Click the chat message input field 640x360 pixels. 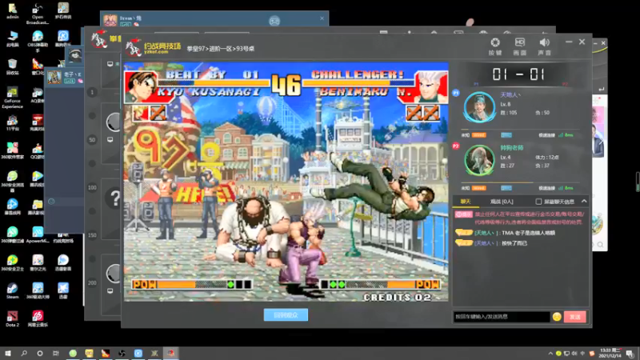[502, 317]
